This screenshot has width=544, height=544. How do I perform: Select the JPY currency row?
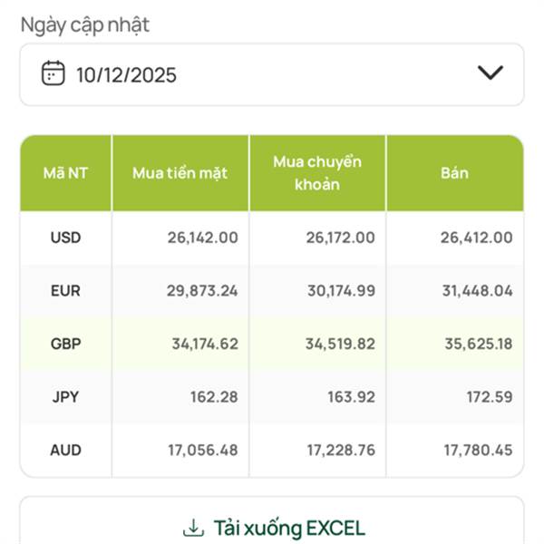pos(65,397)
